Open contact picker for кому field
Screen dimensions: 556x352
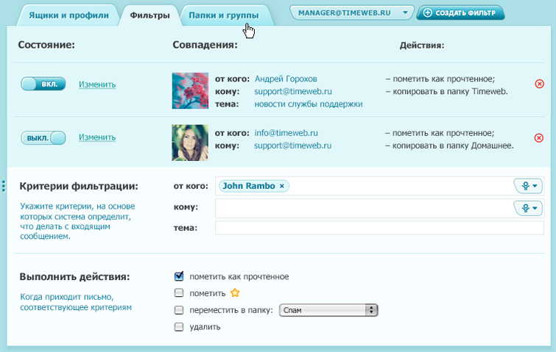coord(529,208)
